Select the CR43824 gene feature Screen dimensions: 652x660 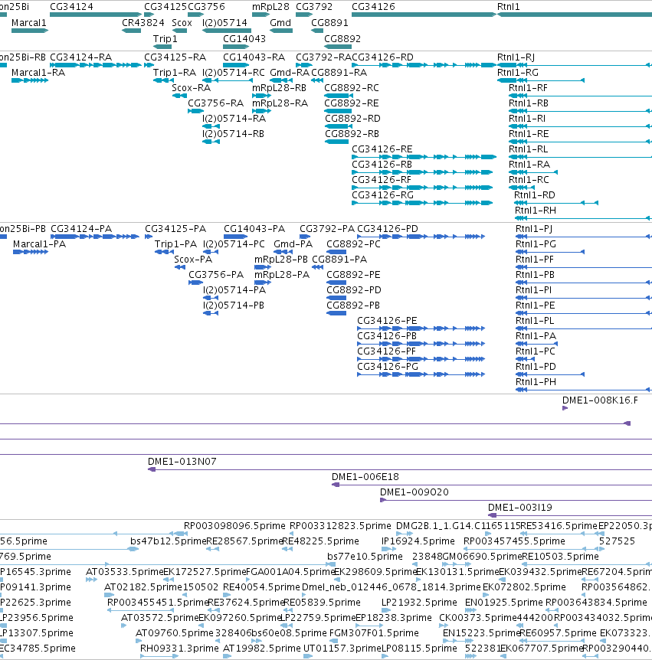click(132, 31)
